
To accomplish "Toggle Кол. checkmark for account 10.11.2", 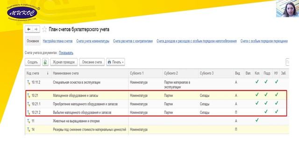I will coord(257,82).
